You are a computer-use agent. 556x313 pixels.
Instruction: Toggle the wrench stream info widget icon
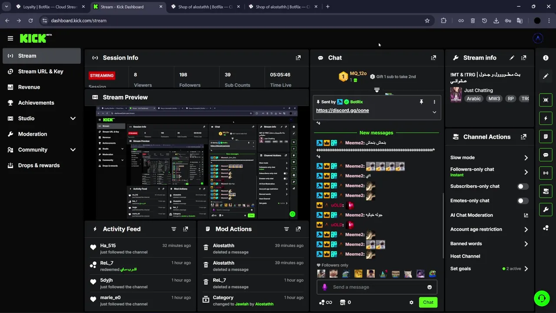546,210
